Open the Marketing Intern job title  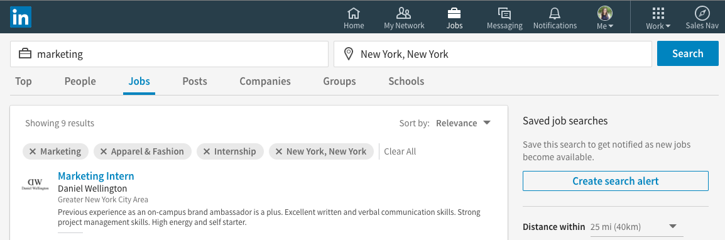tap(95, 176)
